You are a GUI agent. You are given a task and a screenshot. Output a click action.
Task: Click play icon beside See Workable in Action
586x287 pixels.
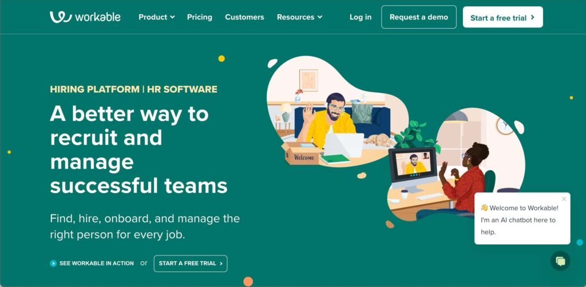coord(53,264)
